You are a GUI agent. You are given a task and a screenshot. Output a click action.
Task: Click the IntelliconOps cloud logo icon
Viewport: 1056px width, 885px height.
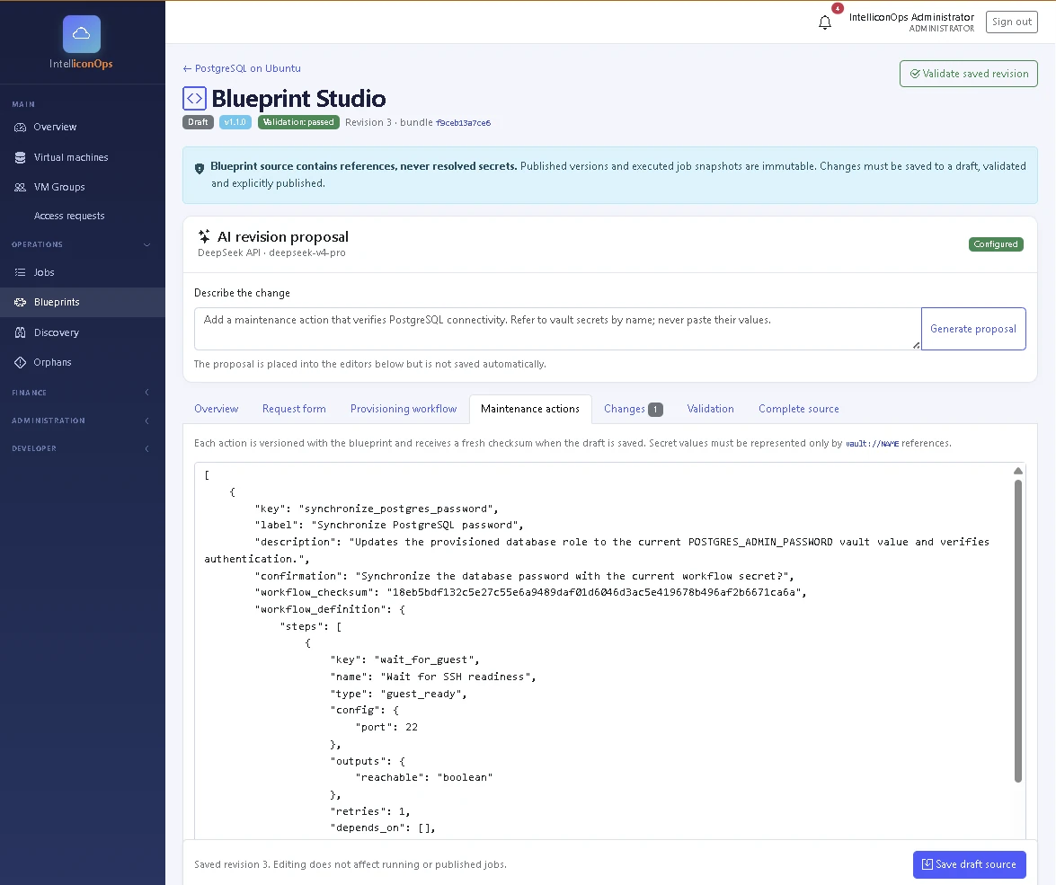(x=82, y=33)
